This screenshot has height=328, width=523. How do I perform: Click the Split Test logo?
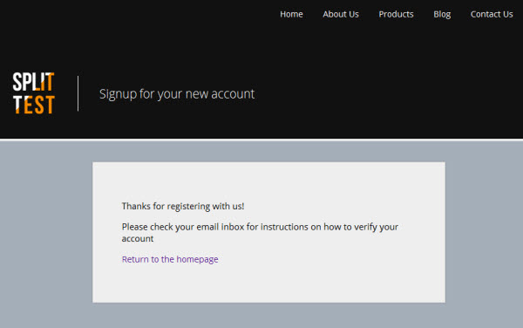point(33,93)
